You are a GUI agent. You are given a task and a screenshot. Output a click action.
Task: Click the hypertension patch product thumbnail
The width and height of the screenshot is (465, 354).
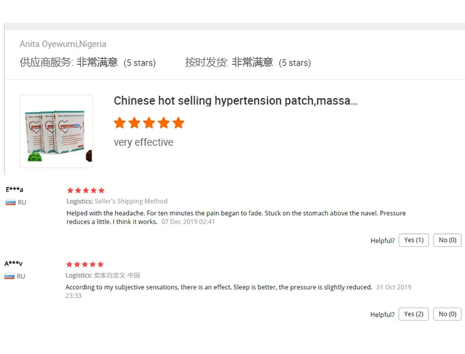56,131
